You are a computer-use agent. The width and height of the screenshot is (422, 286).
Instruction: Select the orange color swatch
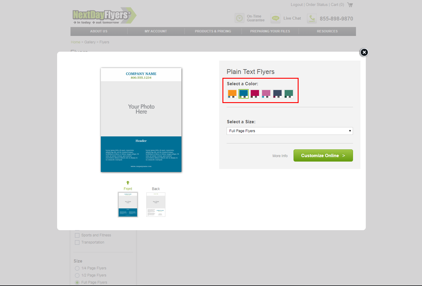click(x=232, y=94)
